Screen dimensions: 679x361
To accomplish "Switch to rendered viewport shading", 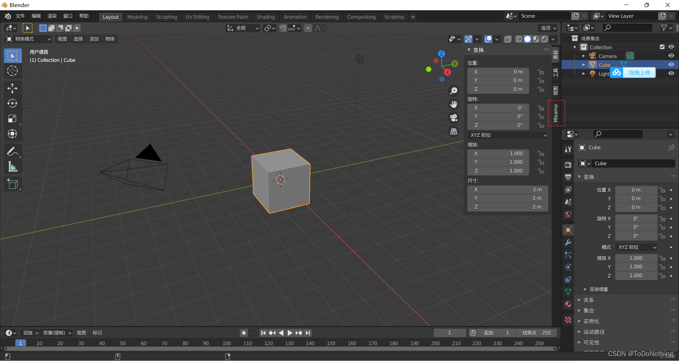I will coord(545,39).
